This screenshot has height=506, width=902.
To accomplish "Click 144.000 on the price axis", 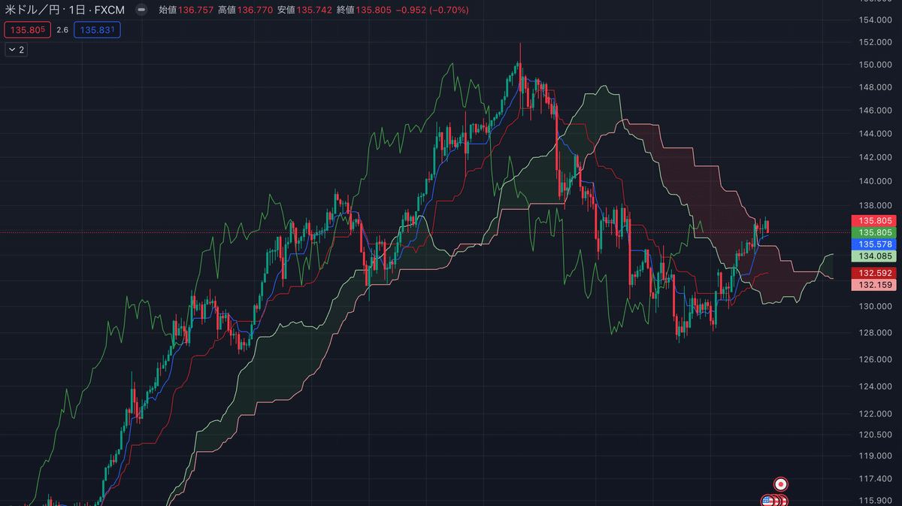I will click(x=876, y=134).
